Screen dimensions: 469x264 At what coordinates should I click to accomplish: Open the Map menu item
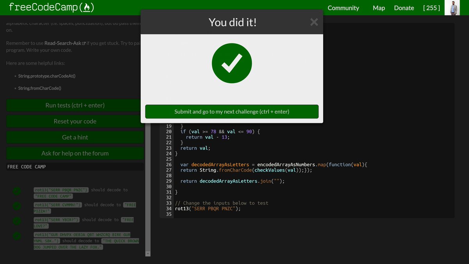tap(379, 8)
